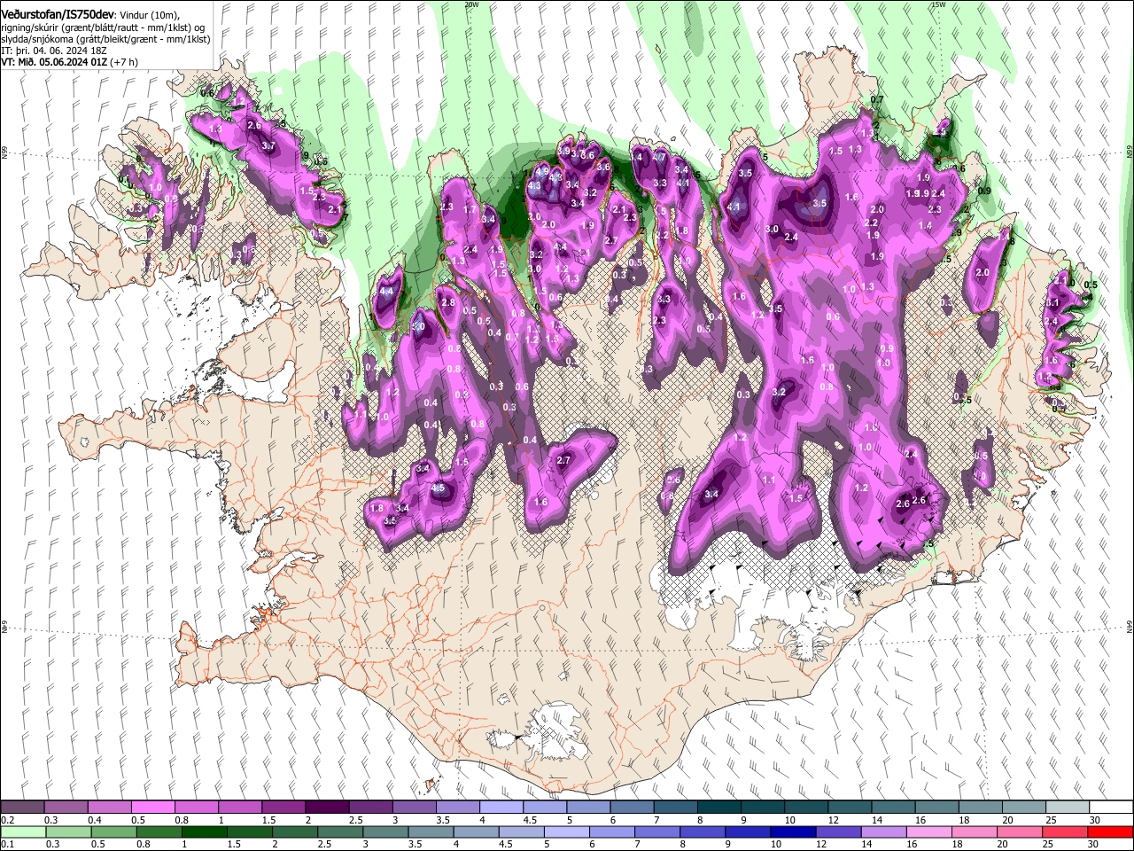
Task: Click the '0.2' label starting the snow scale
Action: click(x=8, y=820)
